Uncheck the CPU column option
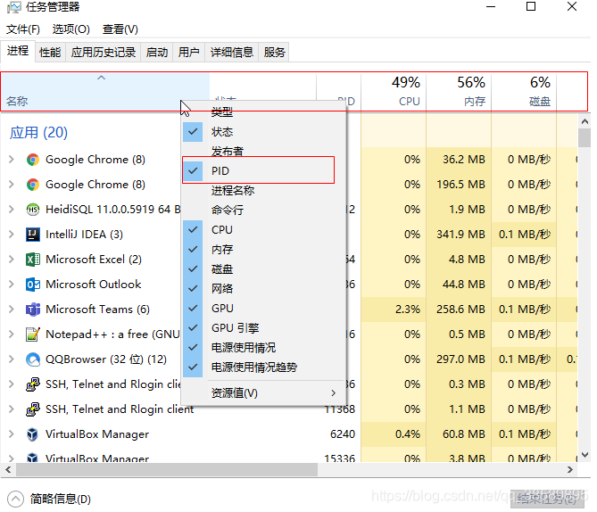This screenshot has height=512, width=597. 264,229
